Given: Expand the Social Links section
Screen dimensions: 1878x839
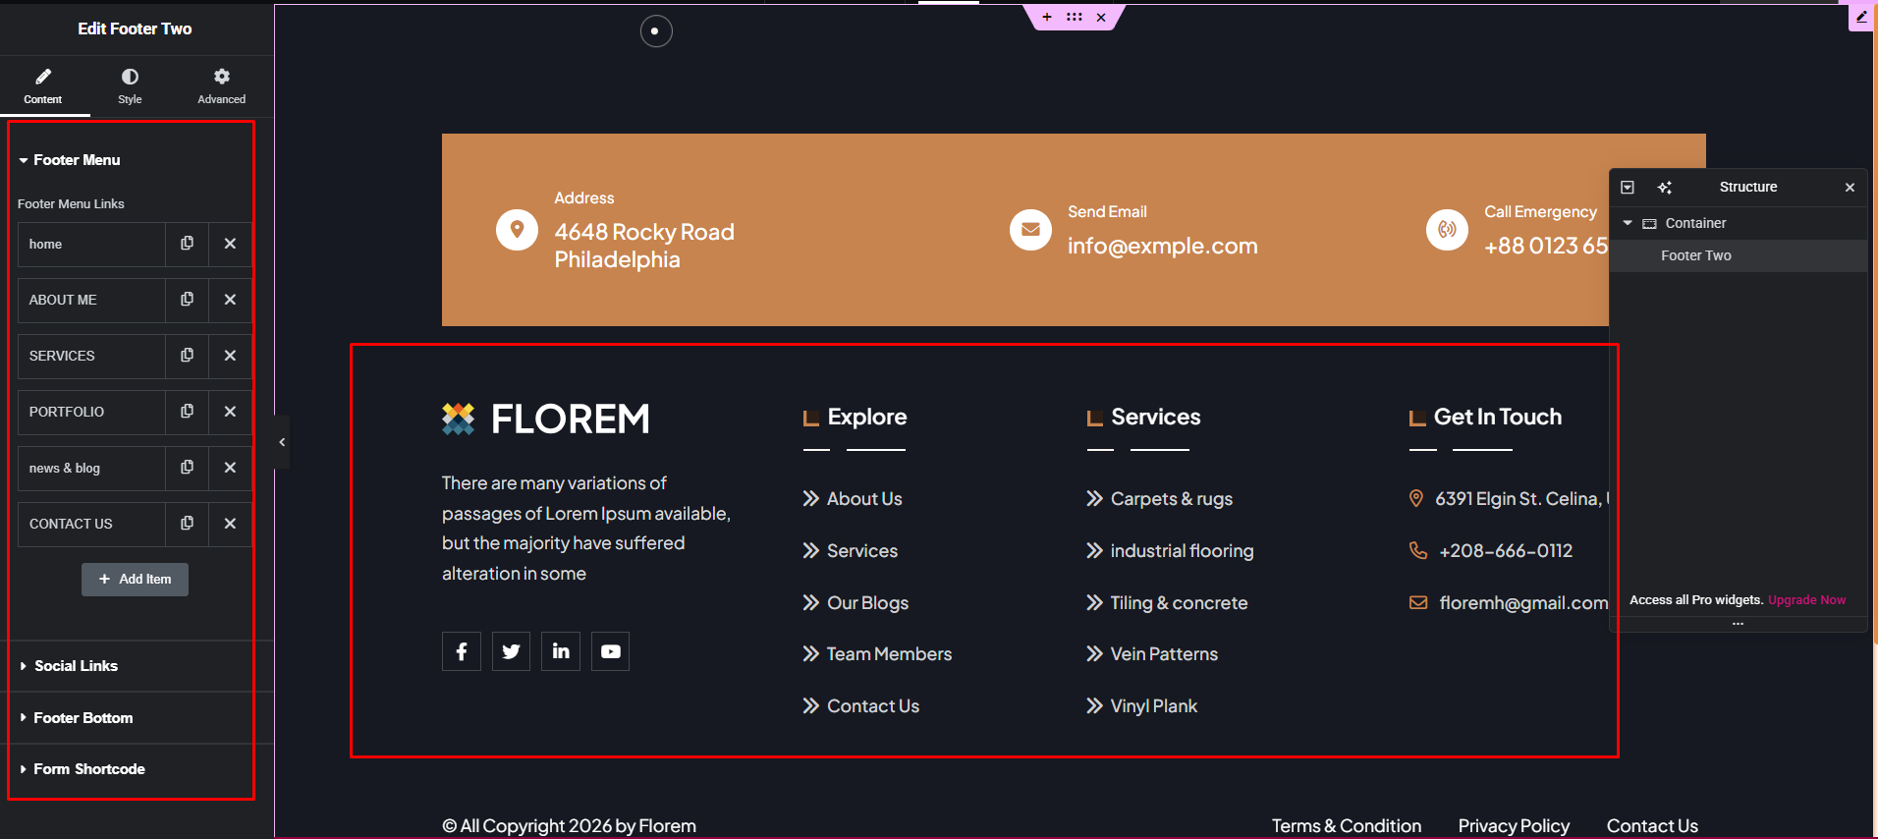Looking at the screenshot, I should tap(76, 666).
